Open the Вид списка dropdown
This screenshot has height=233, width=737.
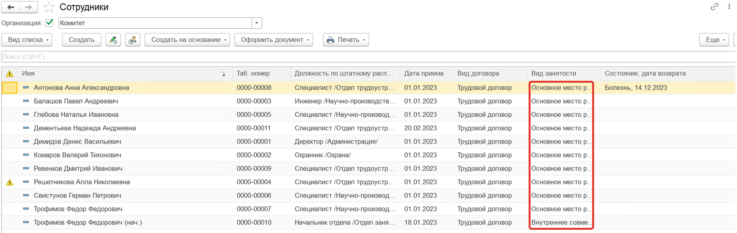(x=29, y=40)
